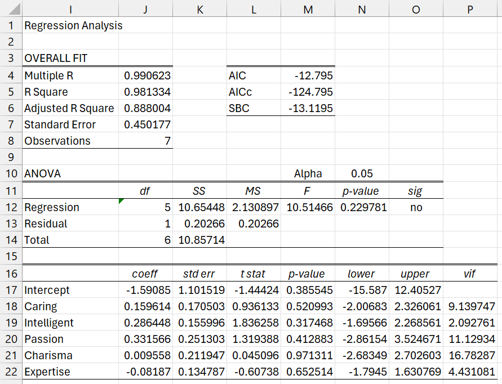Viewport: 502px width, 384px height.
Task: Click the Regression Analysis title cell
Action: pyautogui.click(x=70, y=25)
